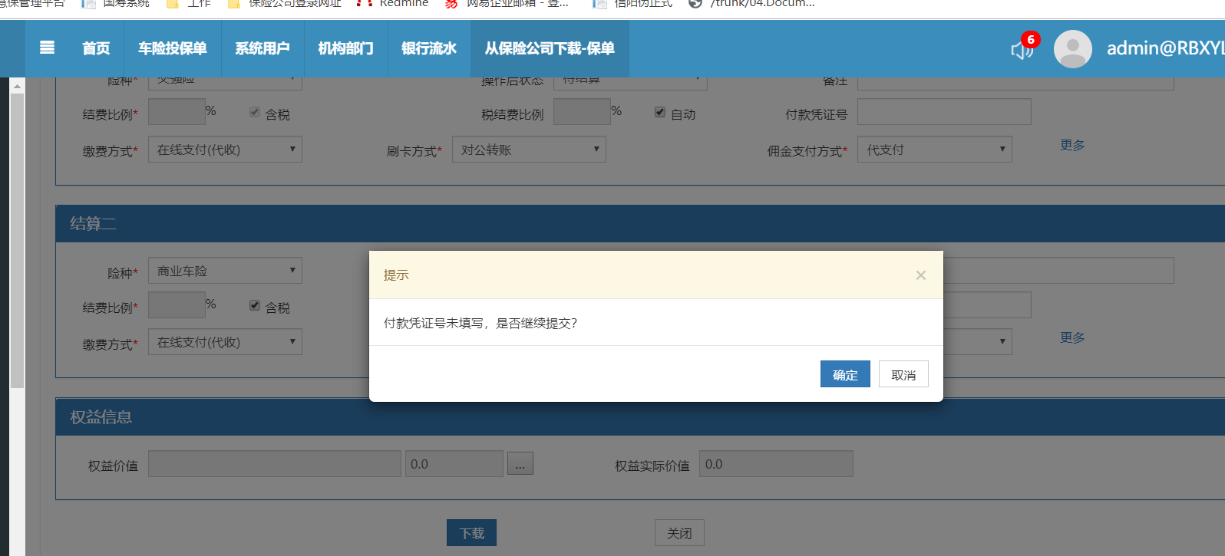Screen dimensions: 1225x556
Task: Click the 下载 button
Action: click(x=471, y=533)
